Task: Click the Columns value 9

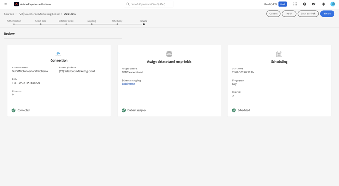Action: click(x=13, y=95)
